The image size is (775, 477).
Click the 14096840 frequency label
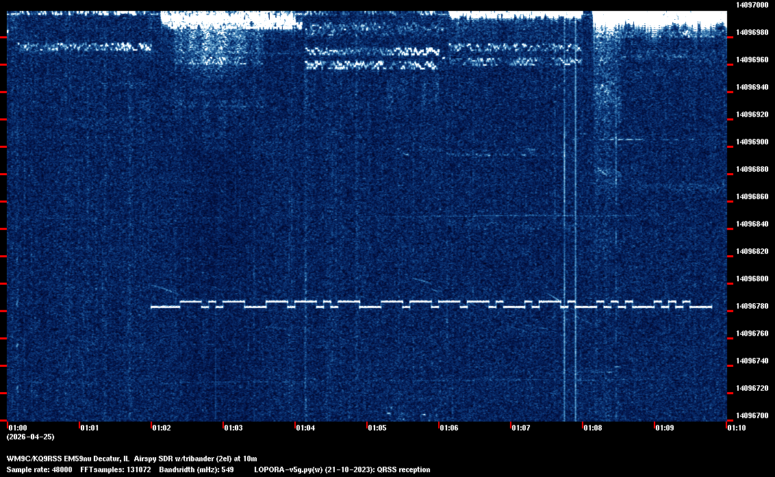click(752, 224)
